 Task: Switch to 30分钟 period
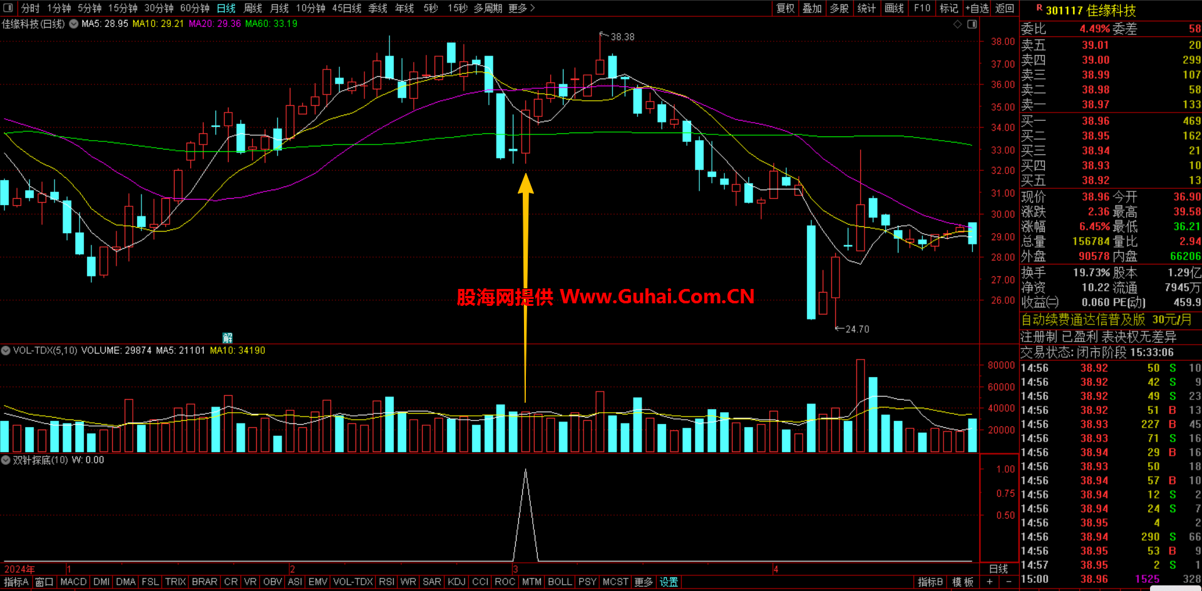tap(159, 8)
